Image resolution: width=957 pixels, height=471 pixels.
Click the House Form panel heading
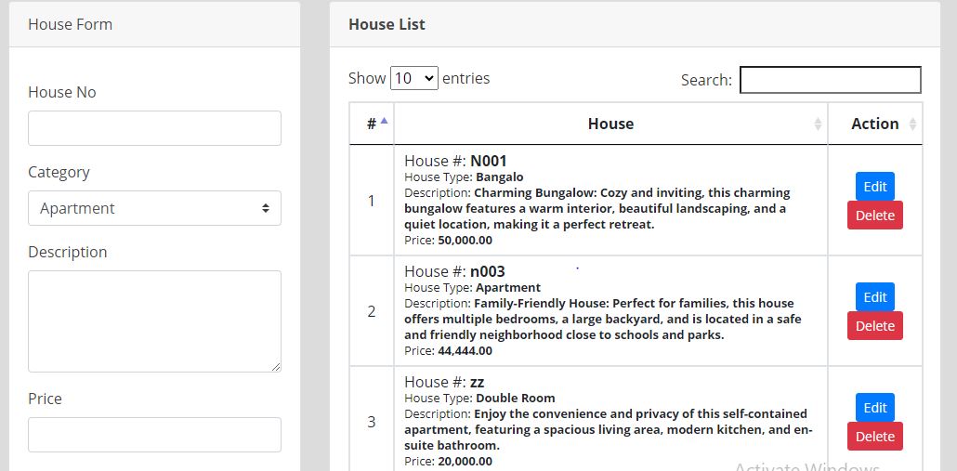coord(70,24)
